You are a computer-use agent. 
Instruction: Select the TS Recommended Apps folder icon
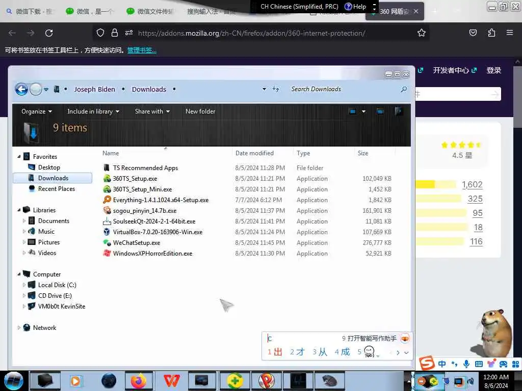(x=107, y=167)
